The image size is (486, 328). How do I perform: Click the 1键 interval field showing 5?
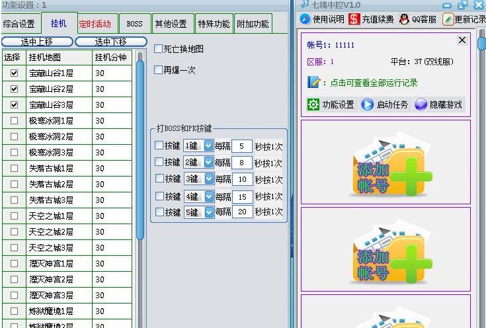(242, 146)
